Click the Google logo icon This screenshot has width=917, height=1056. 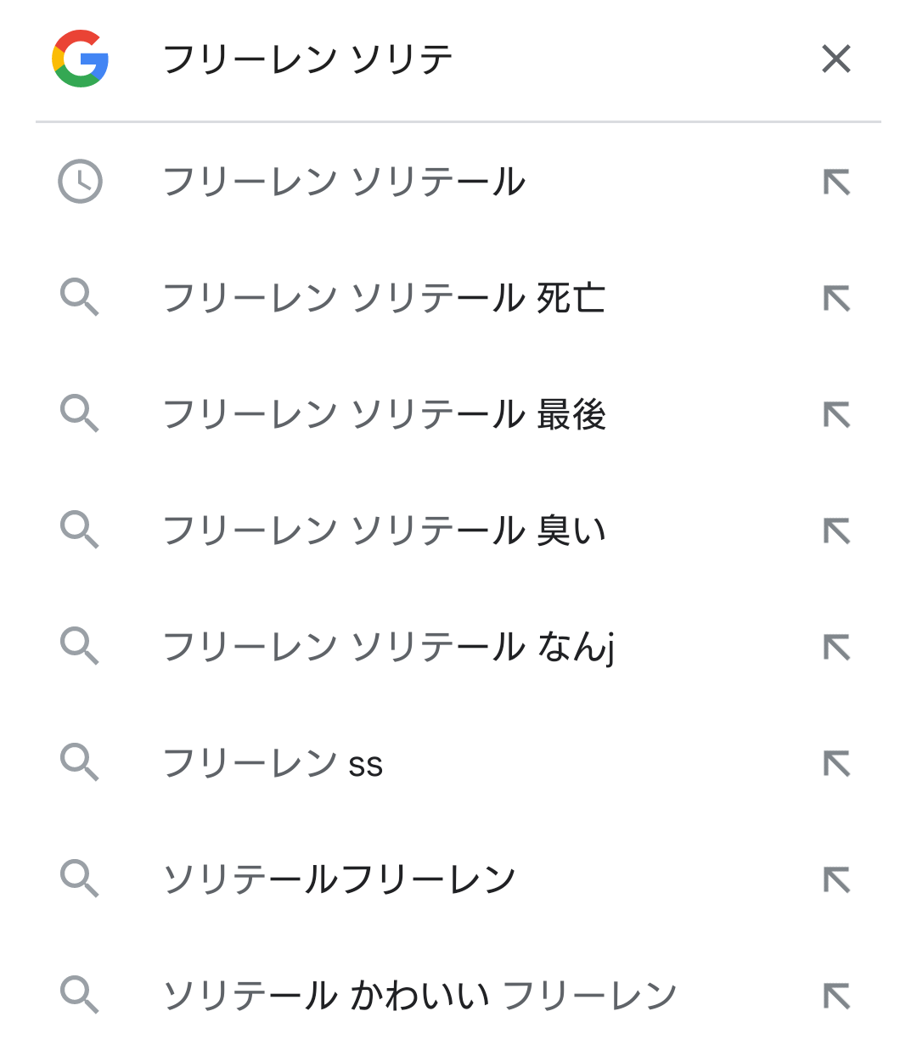[x=80, y=59]
